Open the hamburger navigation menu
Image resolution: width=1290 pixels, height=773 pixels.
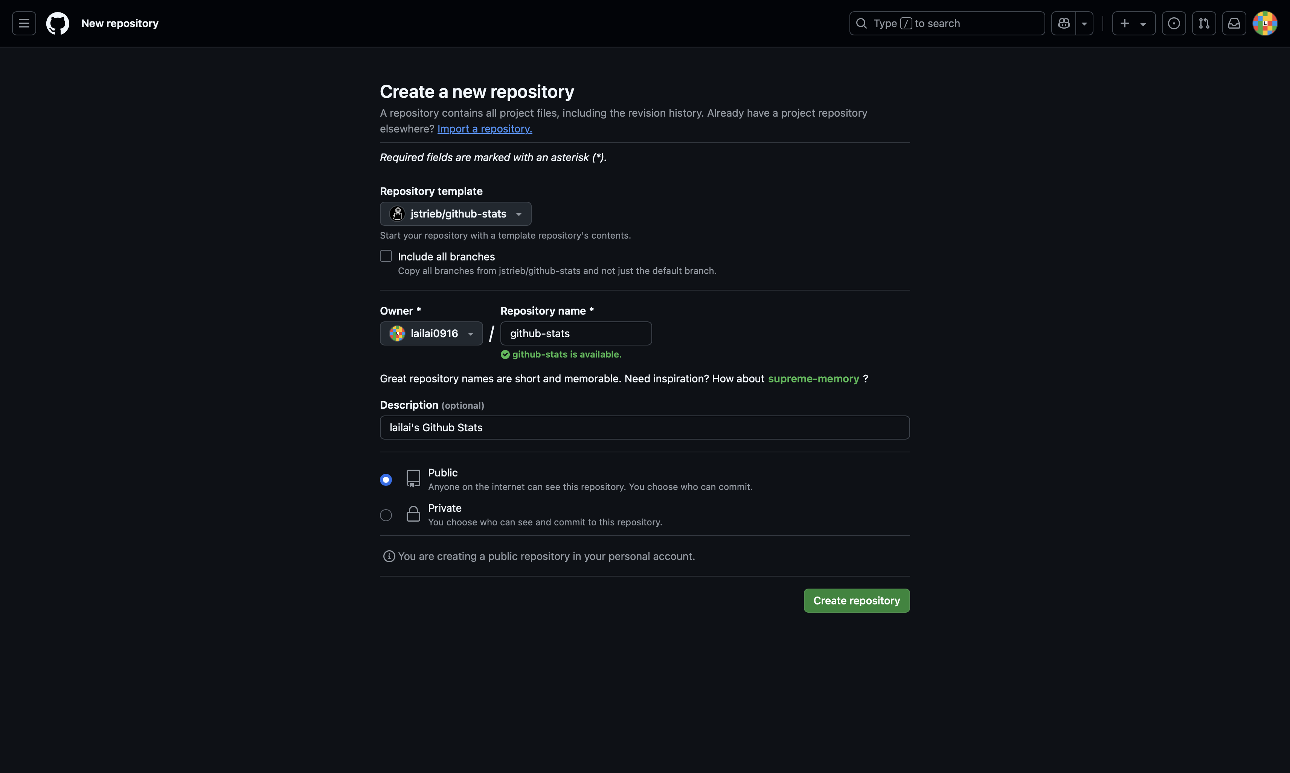coord(24,23)
